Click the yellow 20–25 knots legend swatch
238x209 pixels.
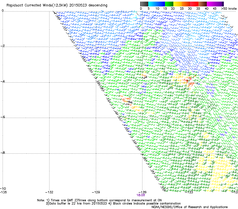pyautogui.click(x=178, y=4)
